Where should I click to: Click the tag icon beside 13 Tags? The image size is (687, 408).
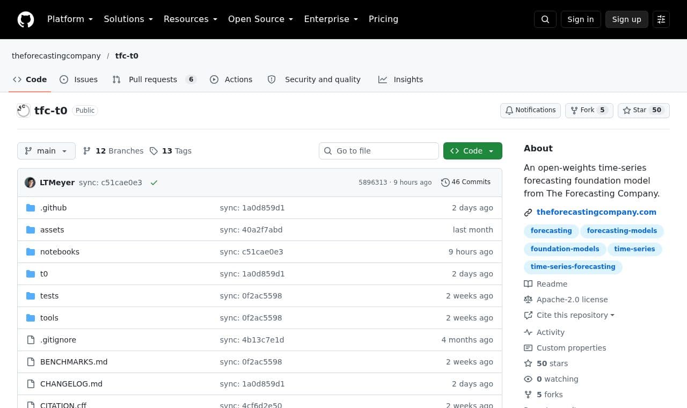(154, 151)
